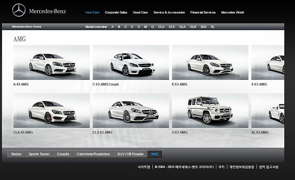Select the M class link
295x180 pixels.
click(145, 27)
